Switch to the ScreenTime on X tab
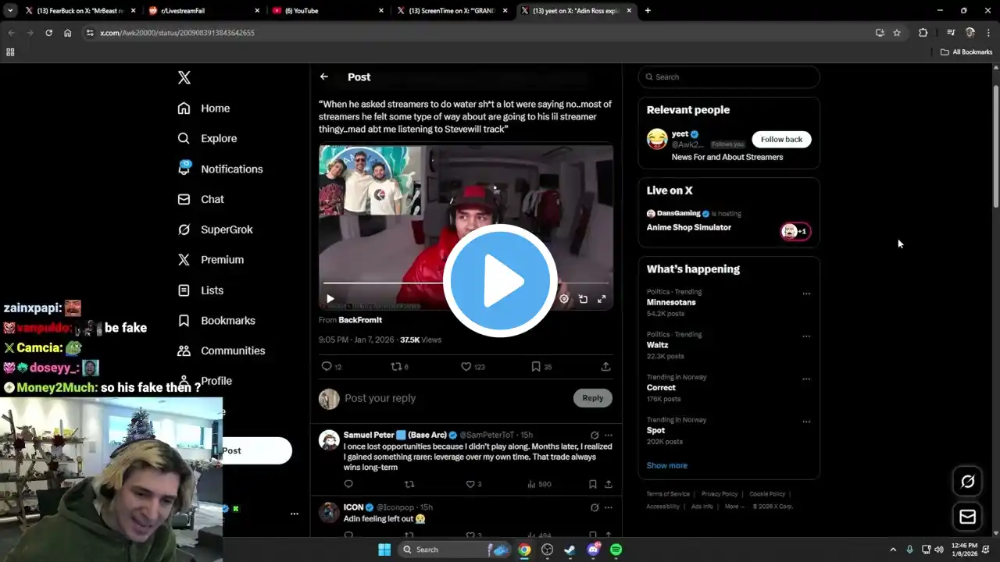The image size is (1000, 562). pos(452,11)
